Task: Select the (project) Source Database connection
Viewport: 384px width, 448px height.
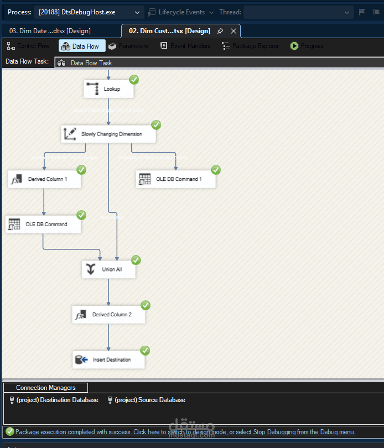Action: 147,400
